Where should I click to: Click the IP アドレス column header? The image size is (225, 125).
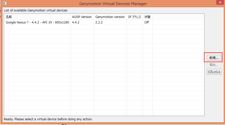click(135, 17)
